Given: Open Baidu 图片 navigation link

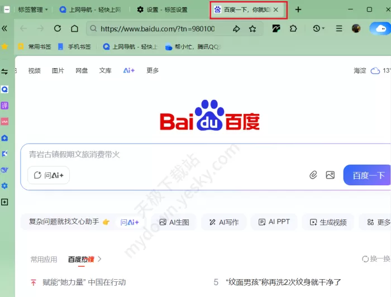Looking at the screenshot, I should 58,71.
